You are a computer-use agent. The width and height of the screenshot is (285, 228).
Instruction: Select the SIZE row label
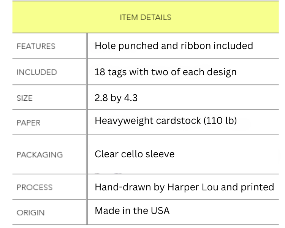point(25,98)
